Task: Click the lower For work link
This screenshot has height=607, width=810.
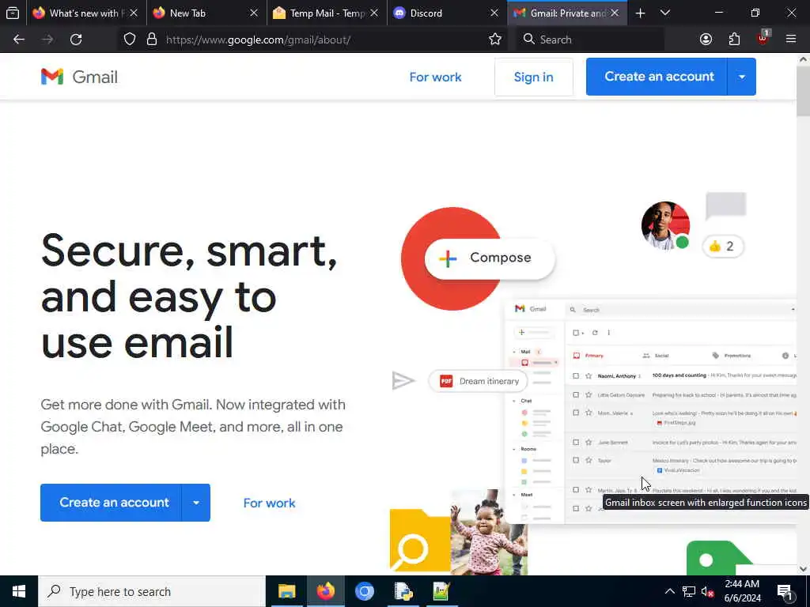Action: point(269,503)
